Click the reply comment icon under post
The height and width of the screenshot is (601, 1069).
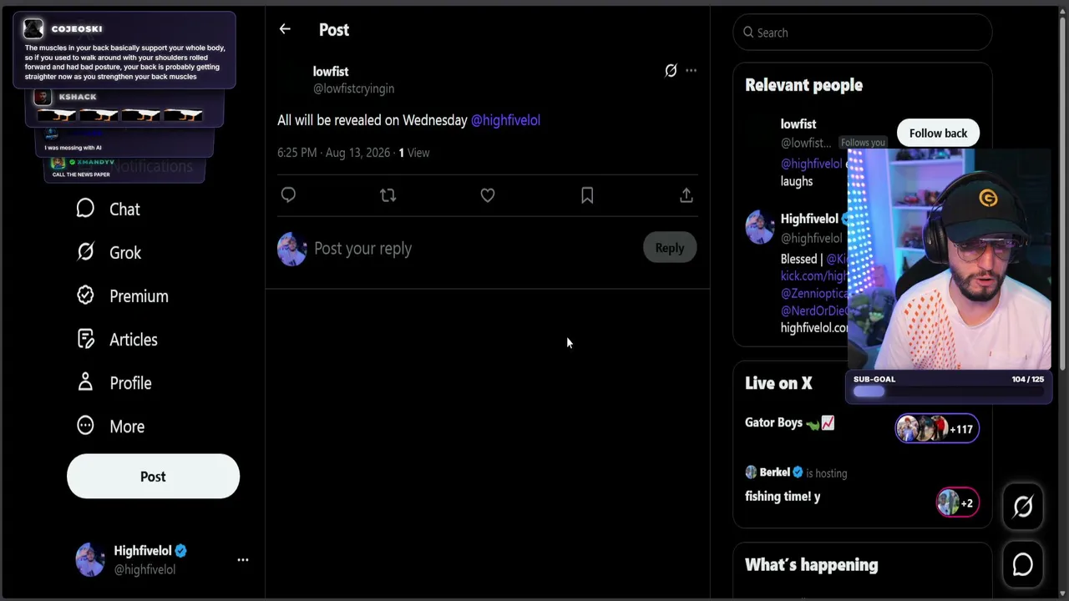[x=288, y=194]
